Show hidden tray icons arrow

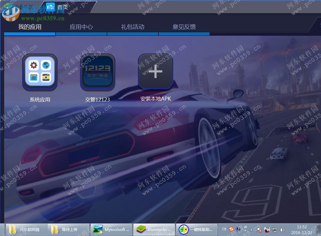pyautogui.click(x=251, y=230)
